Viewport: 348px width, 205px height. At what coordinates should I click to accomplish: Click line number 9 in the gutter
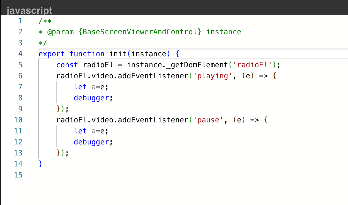pyautogui.click(x=20, y=109)
